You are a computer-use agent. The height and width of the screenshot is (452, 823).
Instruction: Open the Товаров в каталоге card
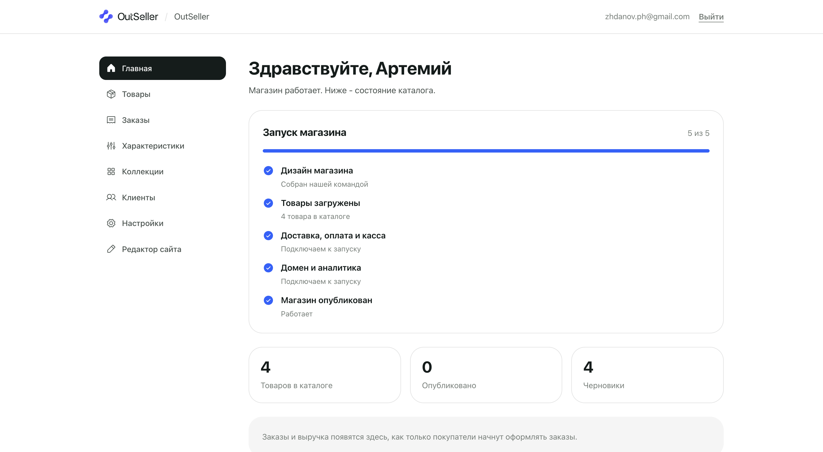(x=325, y=375)
